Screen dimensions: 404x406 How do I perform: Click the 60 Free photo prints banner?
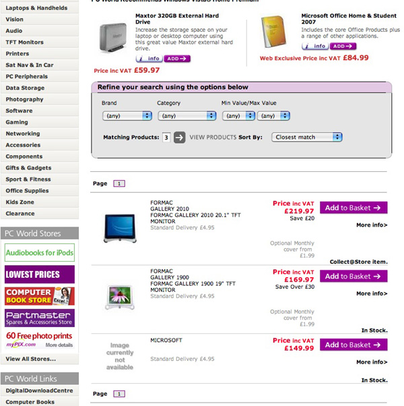pyautogui.click(x=40, y=339)
